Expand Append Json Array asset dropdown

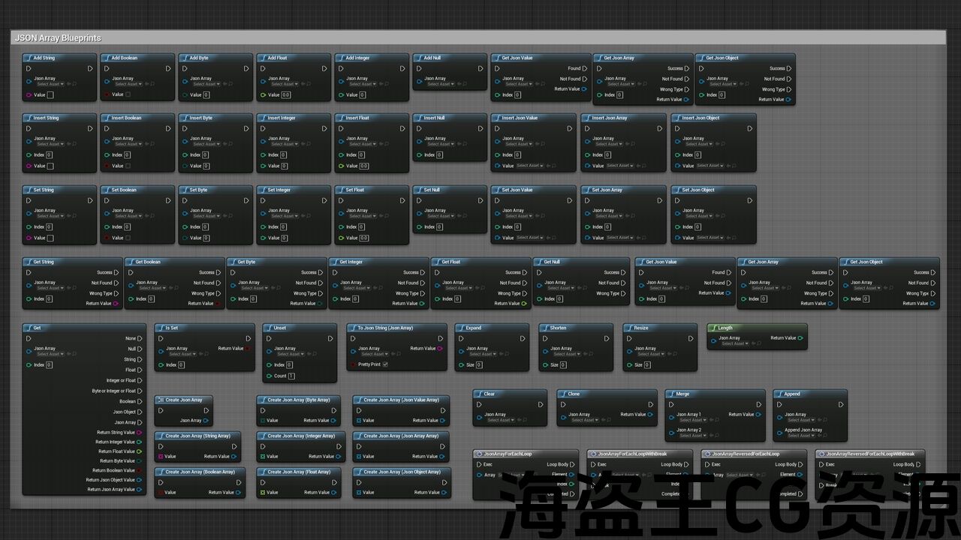click(x=800, y=435)
